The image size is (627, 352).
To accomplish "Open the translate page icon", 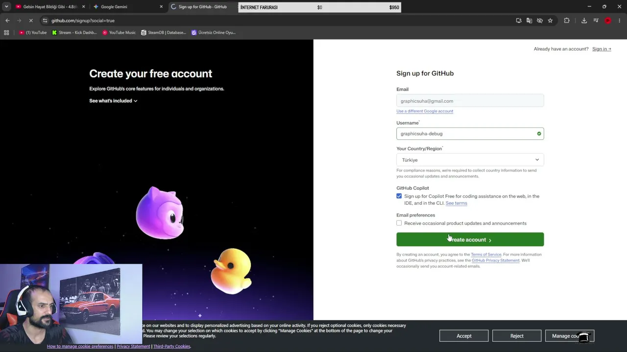I will [x=529, y=21].
